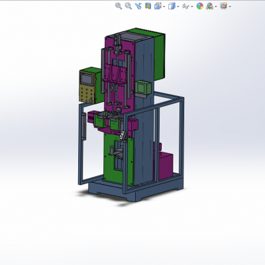Click the Previous View icon

pyautogui.click(x=138, y=6)
